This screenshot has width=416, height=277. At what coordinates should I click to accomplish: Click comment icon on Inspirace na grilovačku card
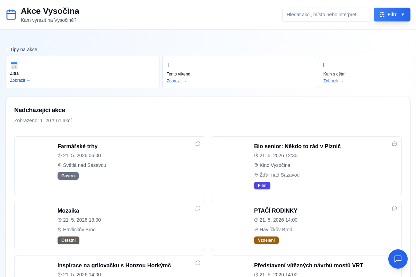(x=198, y=263)
